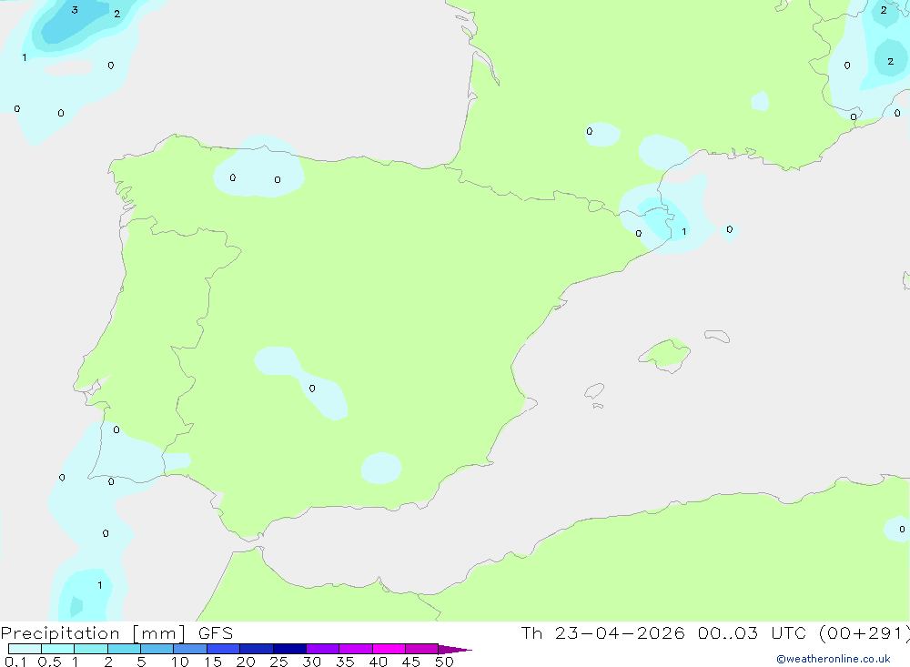This screenshot has width=910, height=667.
Task: Click the Mallorca island on the map
Action: (665, 354)
